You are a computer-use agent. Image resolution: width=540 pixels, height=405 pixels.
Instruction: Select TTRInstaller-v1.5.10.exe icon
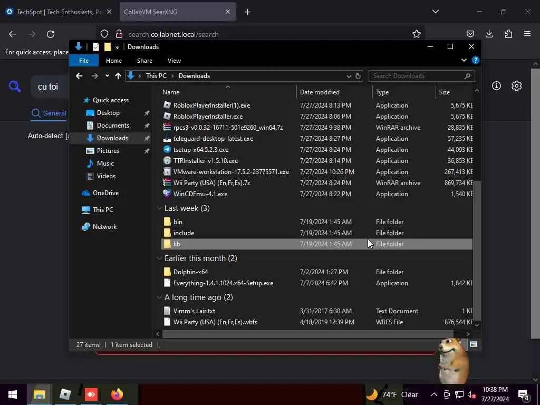pos(167,160)
